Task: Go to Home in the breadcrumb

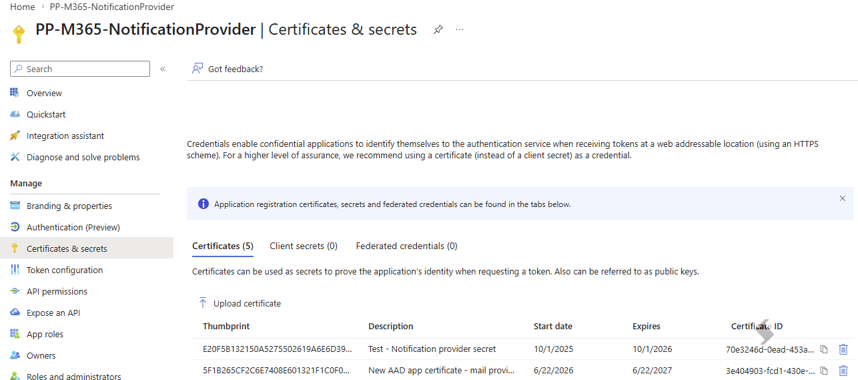Action: coord(23,7)
